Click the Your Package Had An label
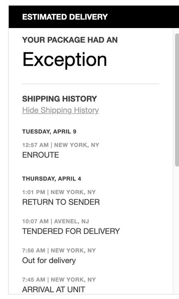The width and height of the screenshot is (179, 299). pyautogui.click(x=70, y=40)
